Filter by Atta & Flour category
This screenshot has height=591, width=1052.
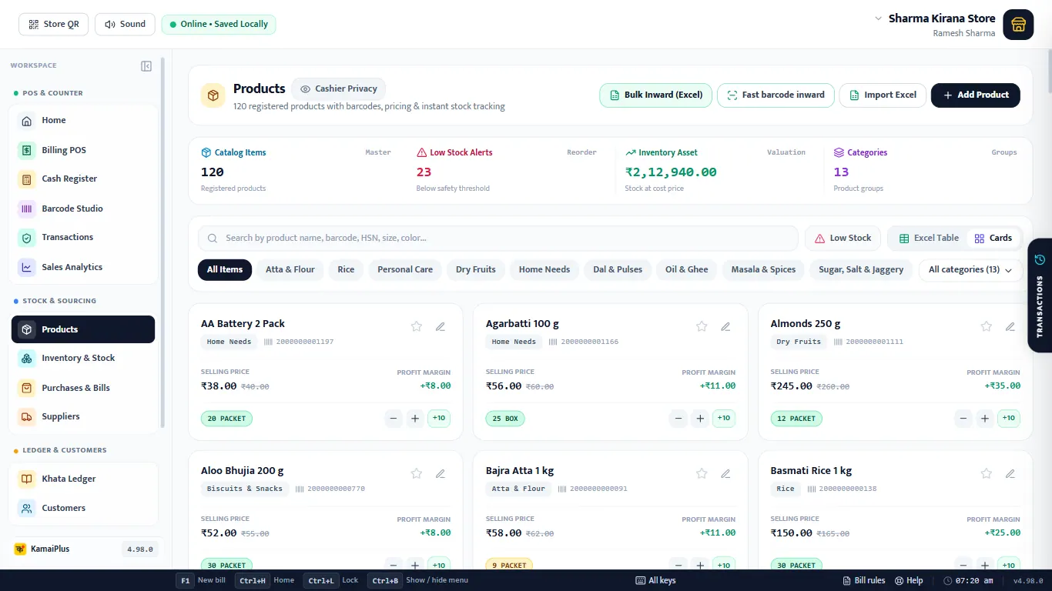point(290,269)
